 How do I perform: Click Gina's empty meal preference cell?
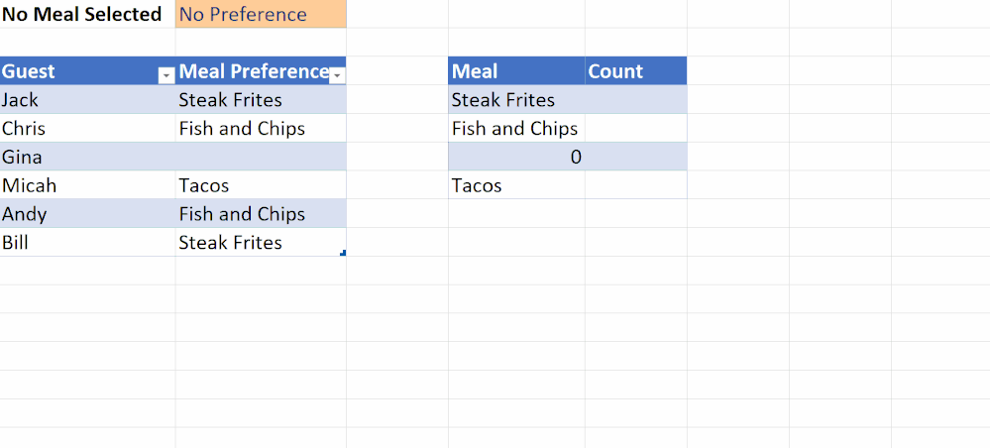click(261, 157)
